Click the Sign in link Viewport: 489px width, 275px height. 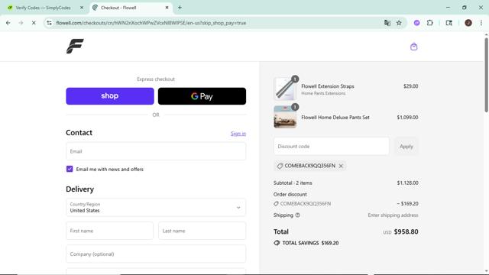pyautogui.click(x=238, y=134)
